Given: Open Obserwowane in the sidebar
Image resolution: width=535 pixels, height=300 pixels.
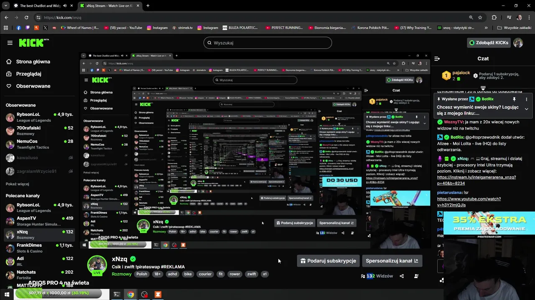Looking at the screenshot, I should click(x=29, y=86).
